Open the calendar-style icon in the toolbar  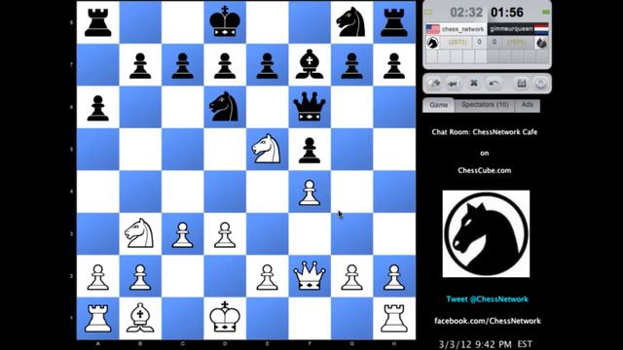click(522, 84)
